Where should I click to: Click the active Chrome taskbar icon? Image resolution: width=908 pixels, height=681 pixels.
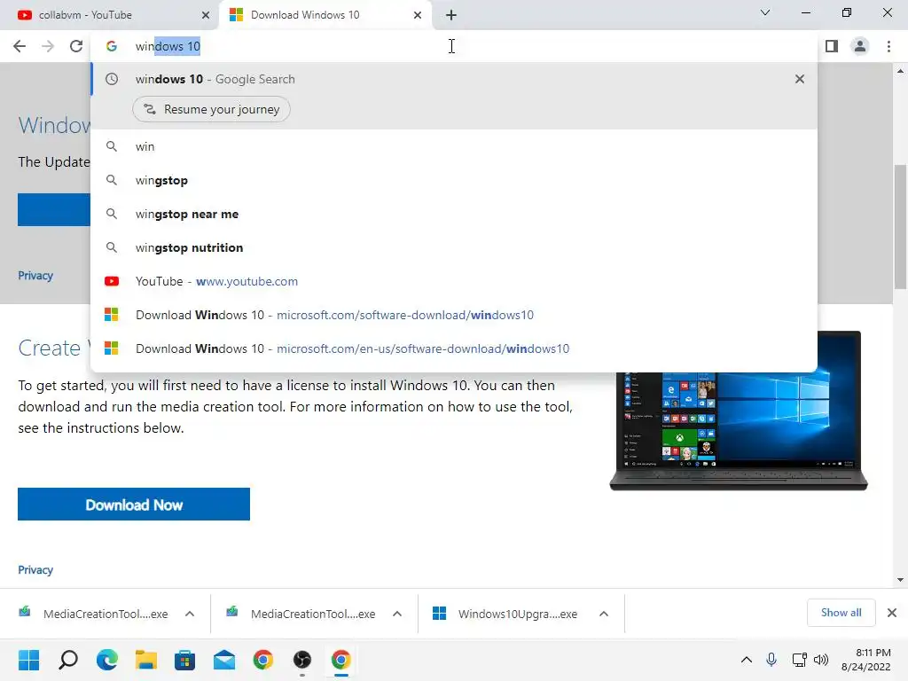coord(341,660)
